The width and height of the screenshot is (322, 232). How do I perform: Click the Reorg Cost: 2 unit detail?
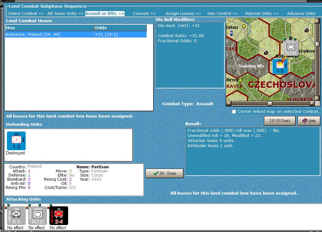click(58, 179)
